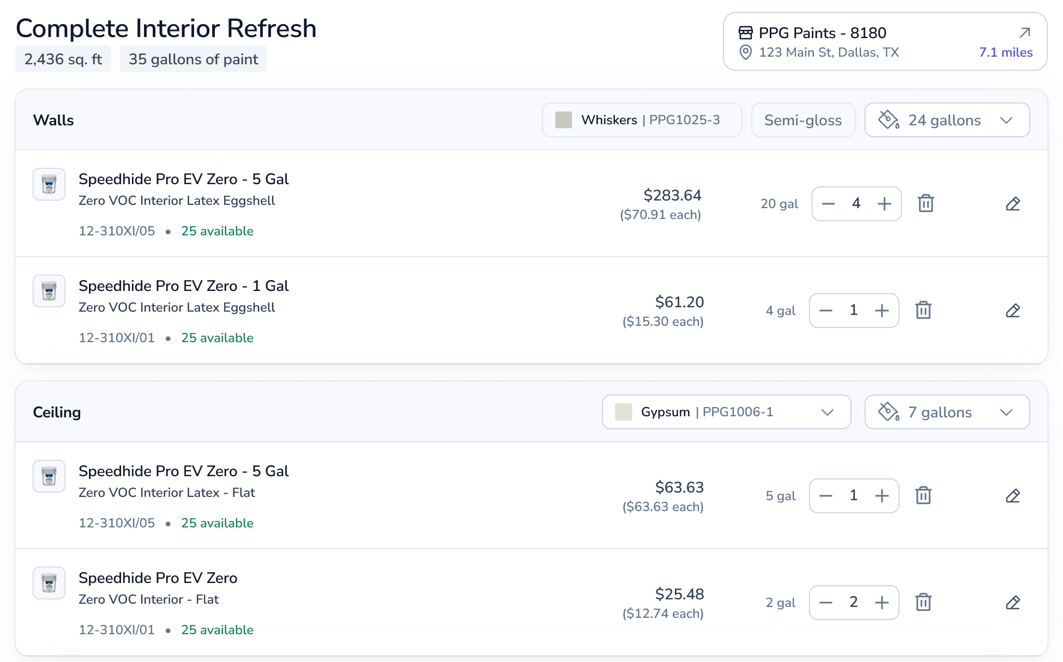Edit the Walls 1 Gal Eggshell item

click(x=1012, y=311)
